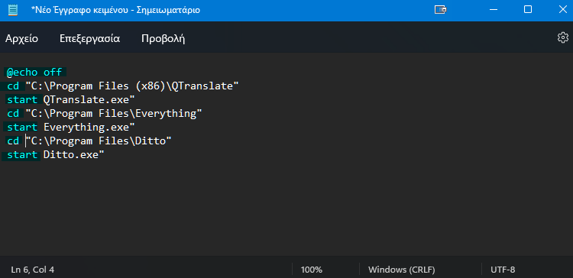Close the Notepad window
The width and height of the screenshot is (573, 278).
[x=563, y=9]
